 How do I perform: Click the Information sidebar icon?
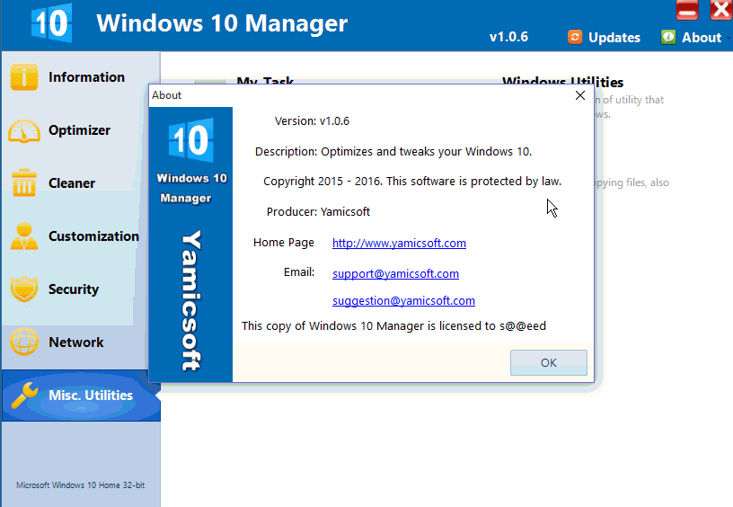23,77
